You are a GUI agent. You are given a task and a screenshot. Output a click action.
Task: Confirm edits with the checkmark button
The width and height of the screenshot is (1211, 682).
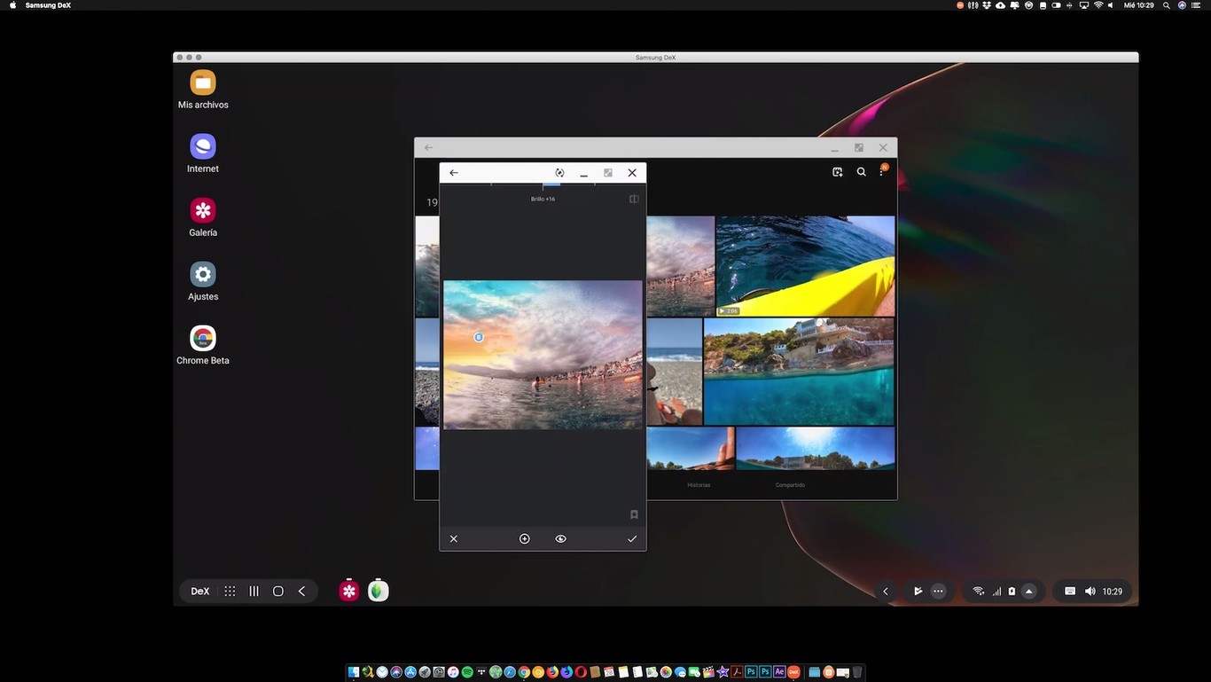coord(631,538)
